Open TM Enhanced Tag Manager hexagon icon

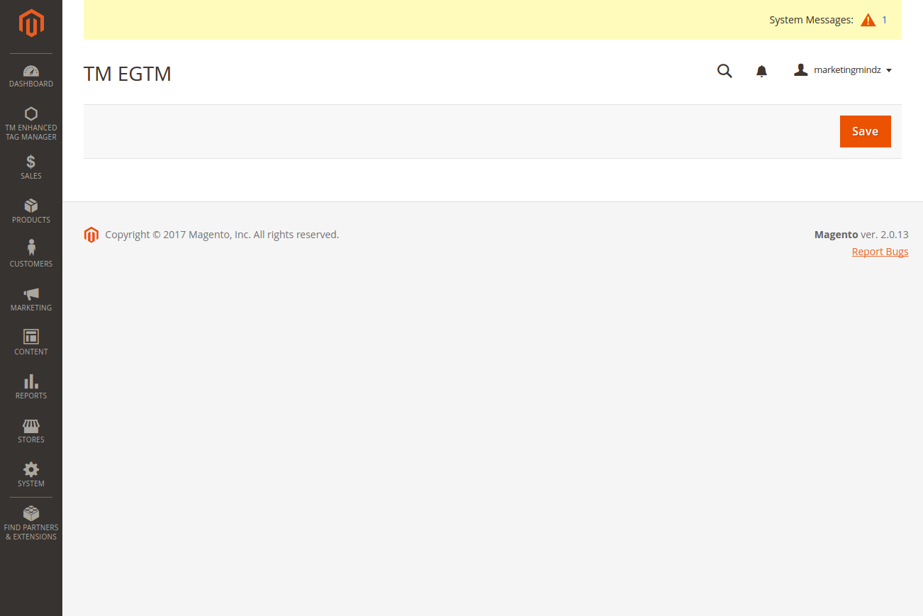pyautogui.click(x=31, y=113)
